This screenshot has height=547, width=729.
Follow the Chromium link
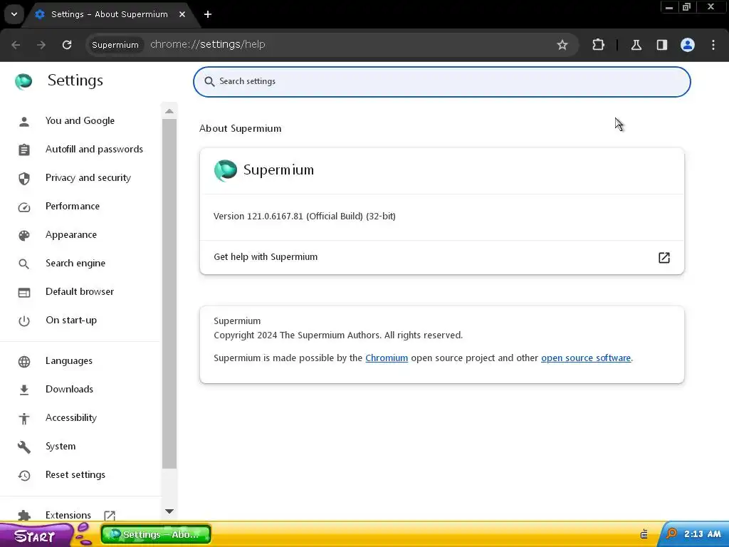point(387,358)
